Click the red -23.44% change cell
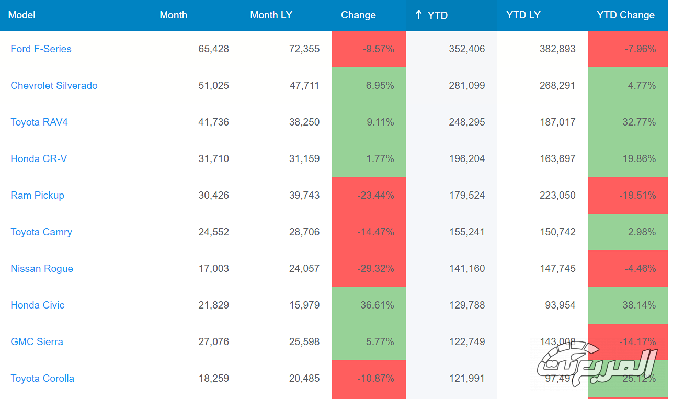 369,196
